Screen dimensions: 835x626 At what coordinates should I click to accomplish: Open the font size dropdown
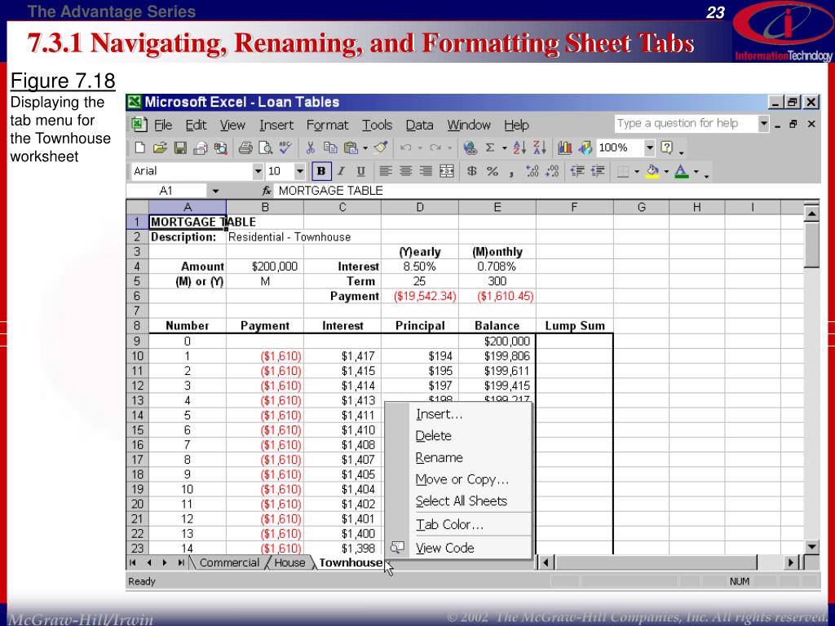(300, 171)
